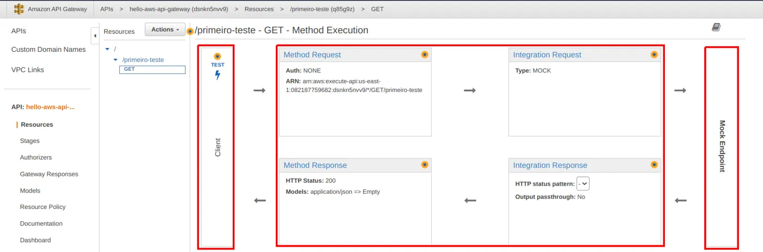Click the info dot on Method Request
Image resolution: width=763 pixels, height=252 pixels.
point(425,54)
